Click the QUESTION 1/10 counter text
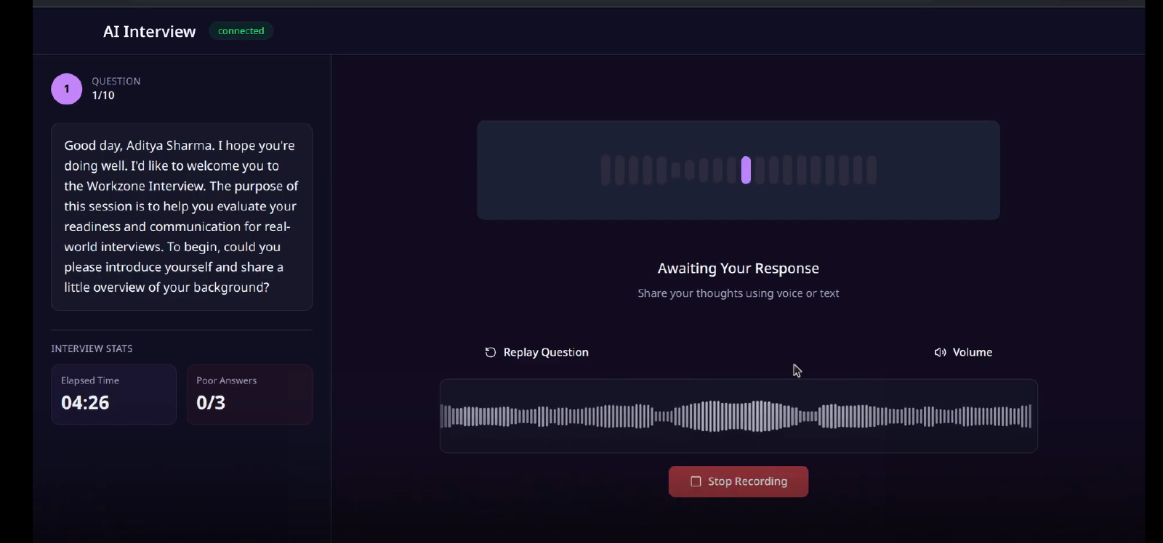 [116, 88]
